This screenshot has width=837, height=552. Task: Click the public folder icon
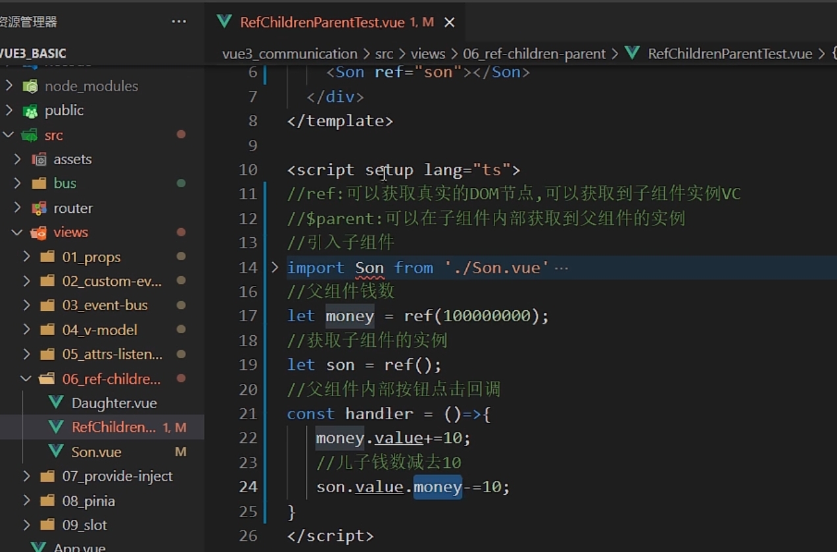[30, 110]
